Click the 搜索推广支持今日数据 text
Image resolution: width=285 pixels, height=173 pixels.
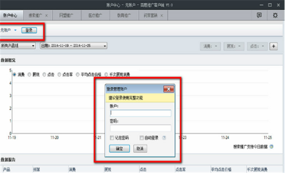pyautogui.click(x=250, y=146)
